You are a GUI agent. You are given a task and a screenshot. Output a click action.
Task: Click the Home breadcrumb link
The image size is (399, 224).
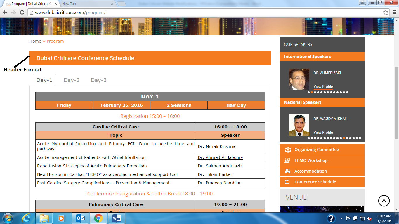coord(35,41)
